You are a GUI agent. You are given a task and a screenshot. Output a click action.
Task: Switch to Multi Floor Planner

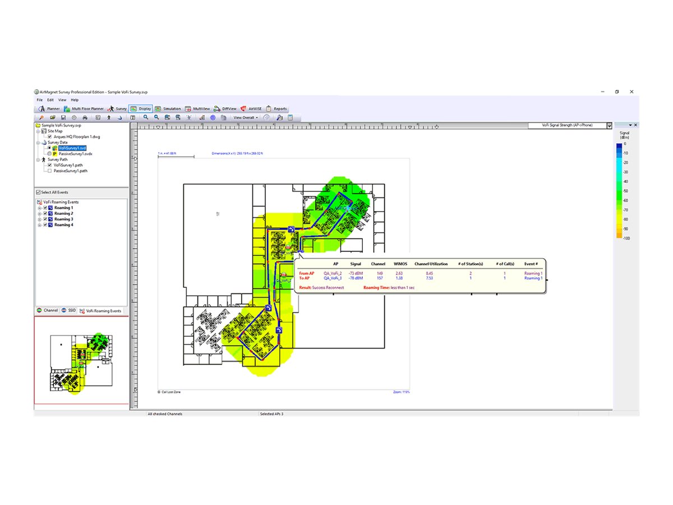coord(83,109)
